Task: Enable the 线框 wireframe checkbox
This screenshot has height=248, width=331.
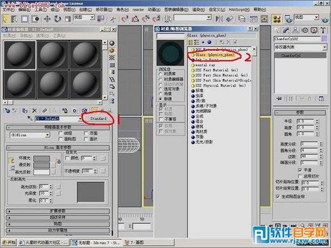Action: [60, 133]
